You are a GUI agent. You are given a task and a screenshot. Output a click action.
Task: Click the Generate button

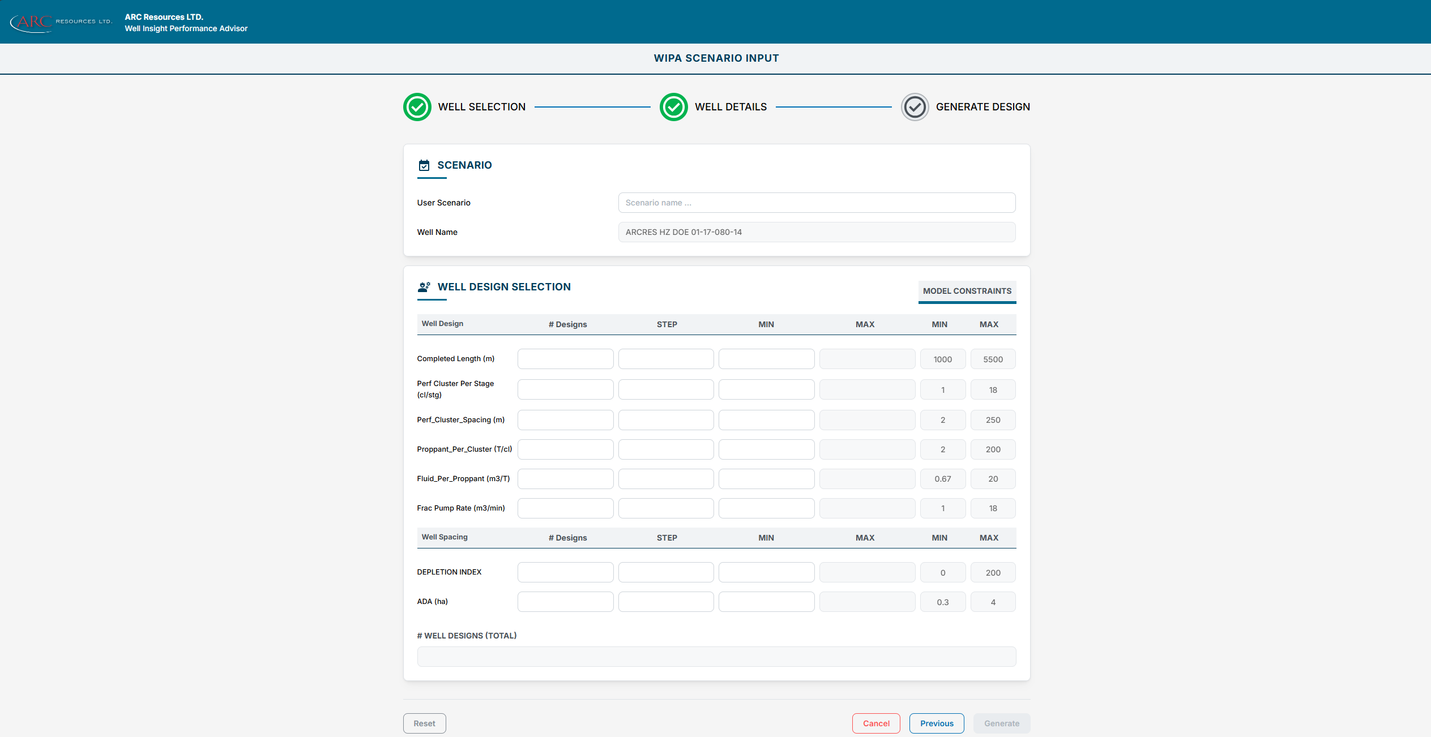coord(1001,723)
